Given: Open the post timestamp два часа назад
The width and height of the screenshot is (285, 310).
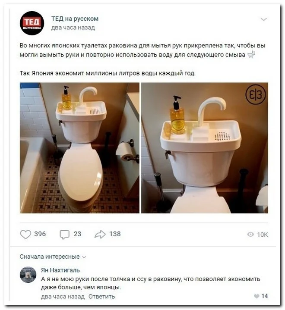Looking at the screenshot, I should [73, 28].
